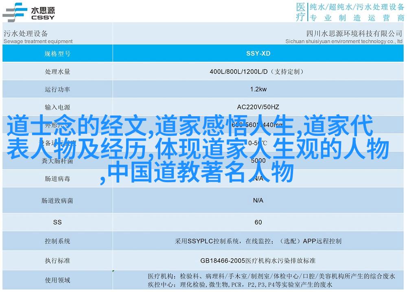
Task: Click the '5000' value in the table
Action: [x=258, y=161]
